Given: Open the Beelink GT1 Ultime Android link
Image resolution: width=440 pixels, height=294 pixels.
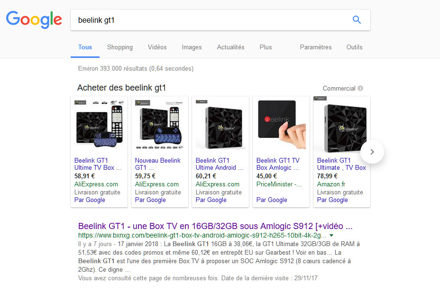Looking at the screenshot, I should click(220, 164).
